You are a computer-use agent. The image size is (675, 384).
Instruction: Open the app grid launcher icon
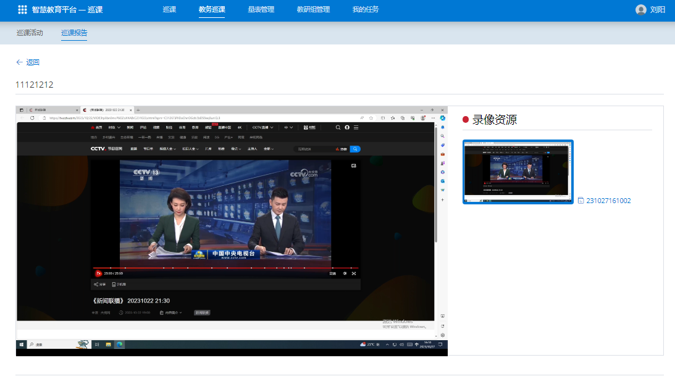point(22,10)
